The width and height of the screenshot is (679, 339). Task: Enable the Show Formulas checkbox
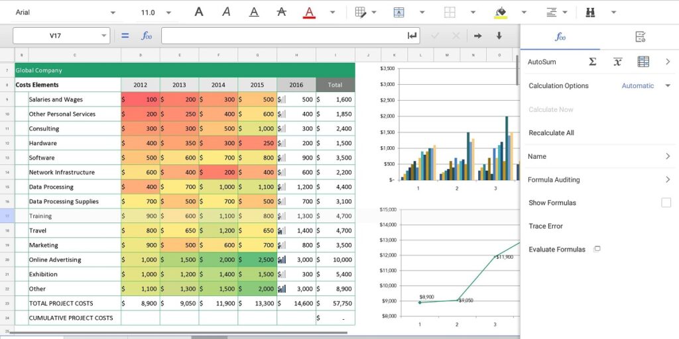pyautogui.click(x=666, y=203)
